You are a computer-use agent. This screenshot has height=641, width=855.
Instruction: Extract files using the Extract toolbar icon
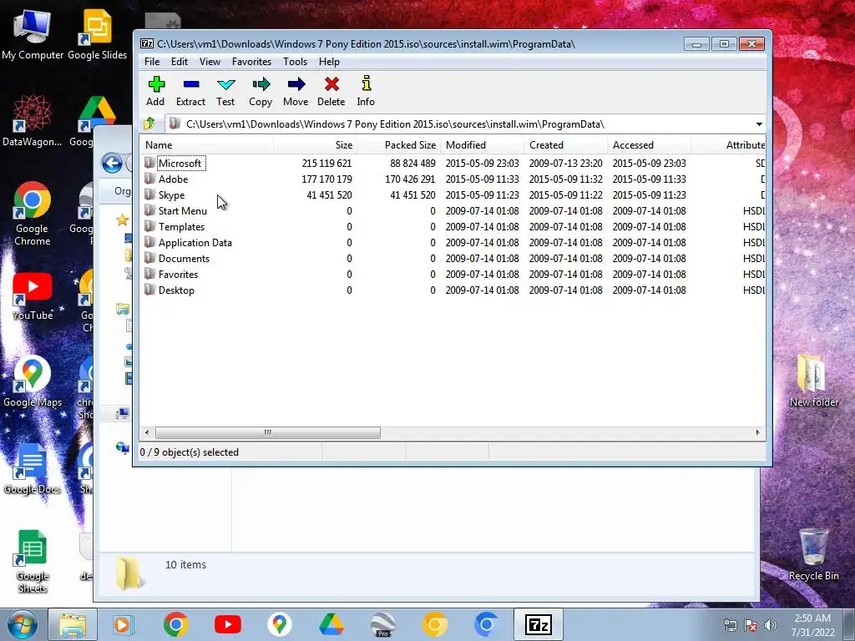point(191,91)
